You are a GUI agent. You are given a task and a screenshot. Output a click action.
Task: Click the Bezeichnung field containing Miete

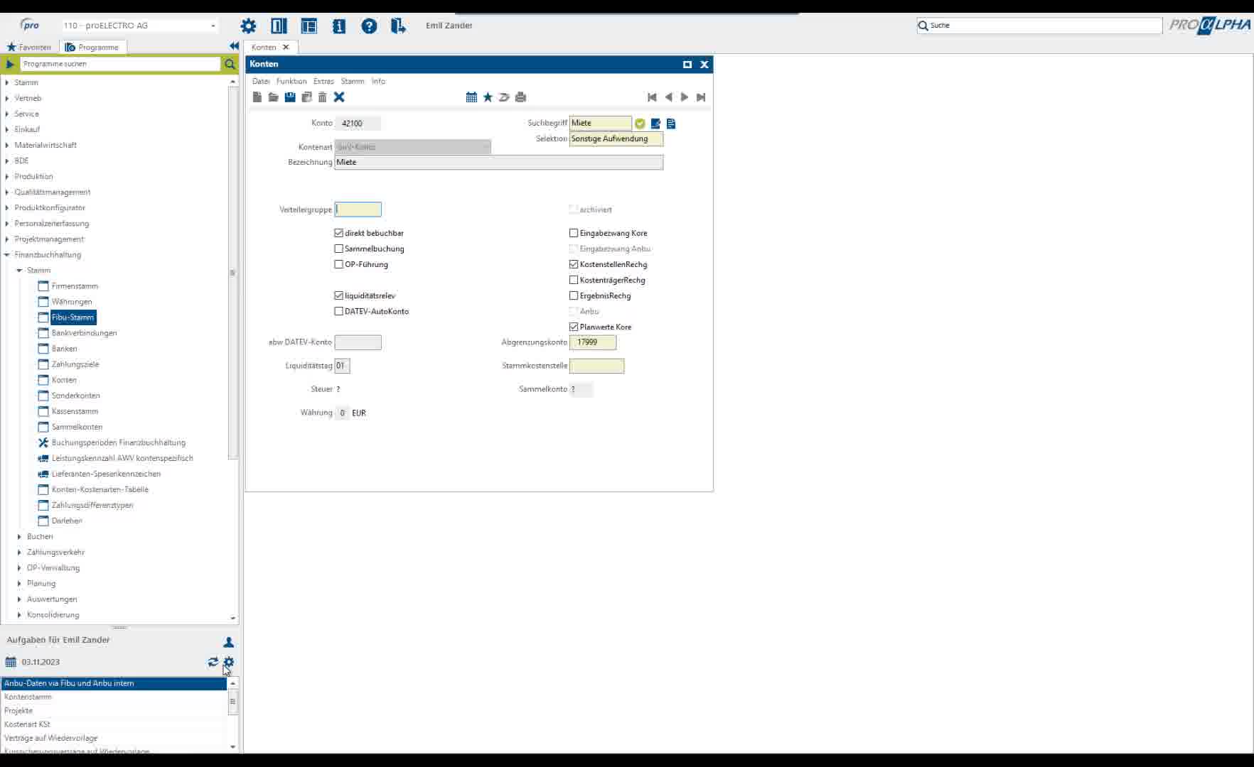pyautogui.click(x=498, y=162)
